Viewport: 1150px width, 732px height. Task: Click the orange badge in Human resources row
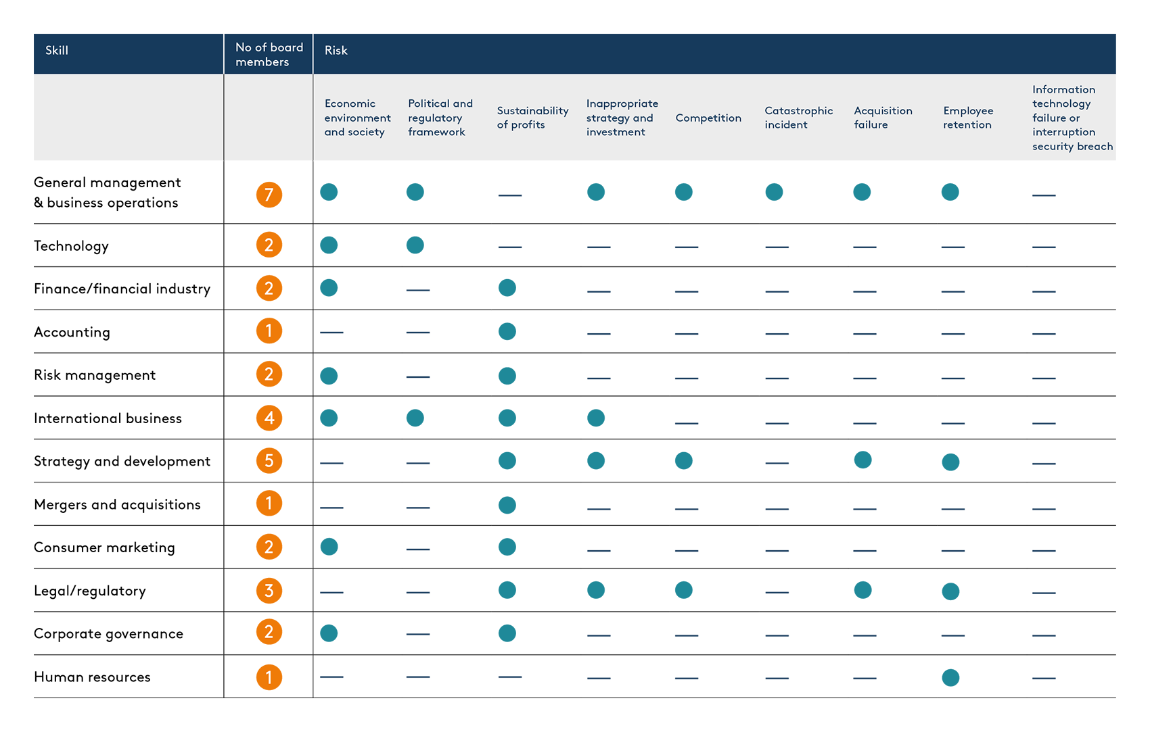pyautogui.click(x=269, y=677)
